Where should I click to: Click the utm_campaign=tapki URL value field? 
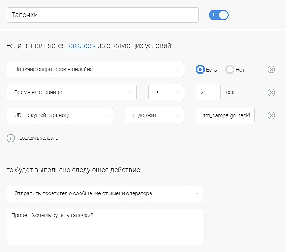pos(225,115)
